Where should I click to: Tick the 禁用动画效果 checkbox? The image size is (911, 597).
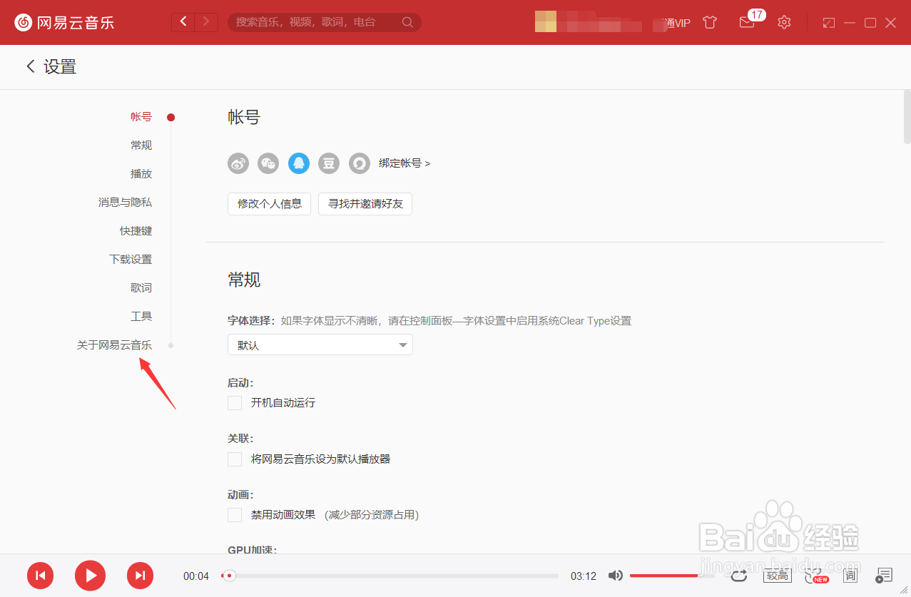point(235,515)
